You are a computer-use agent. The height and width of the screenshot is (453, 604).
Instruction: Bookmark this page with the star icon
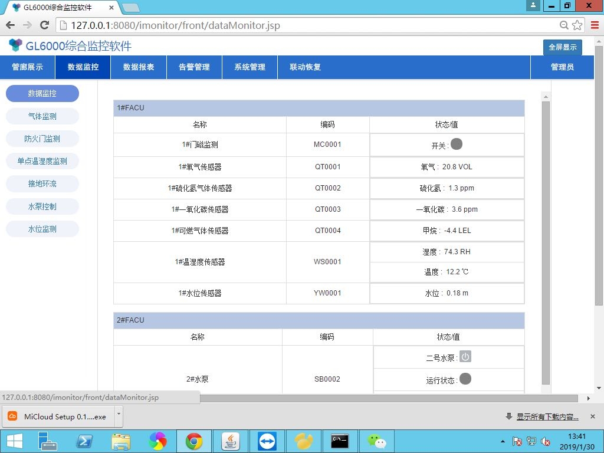(x=577, y=25)
